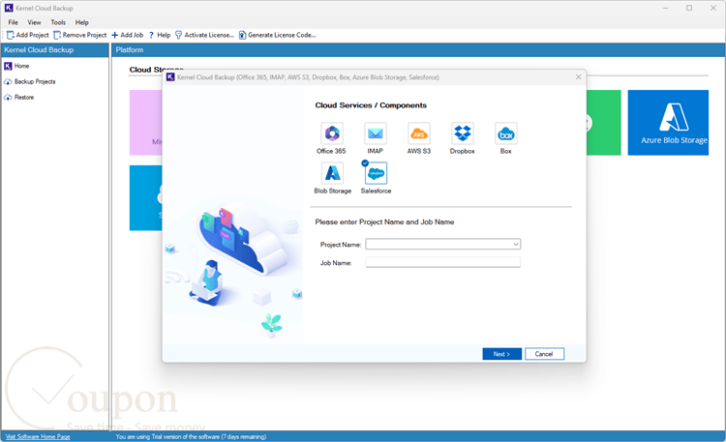
Task: Open Help from the toolbar
Action: tap(160, 35)
